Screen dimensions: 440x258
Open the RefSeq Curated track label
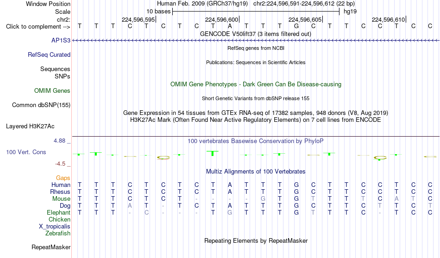49,55
